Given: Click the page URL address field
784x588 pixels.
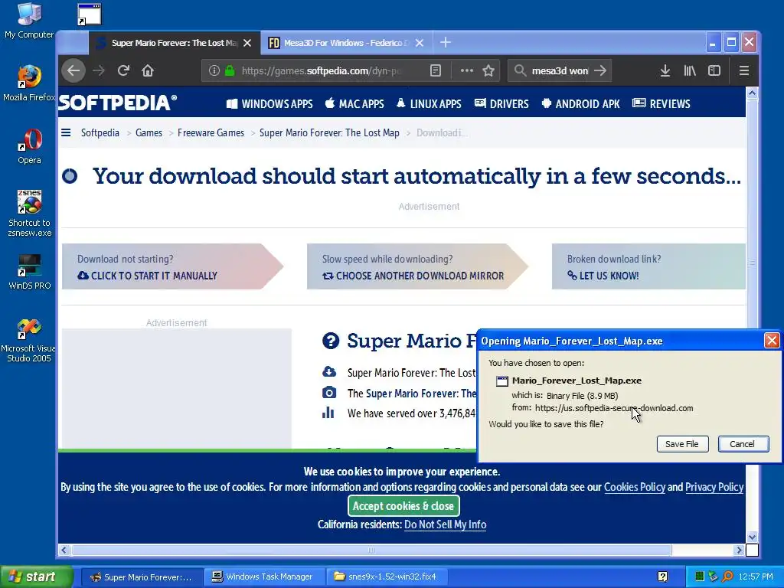Looking at the screenshot, I should 322,70.
